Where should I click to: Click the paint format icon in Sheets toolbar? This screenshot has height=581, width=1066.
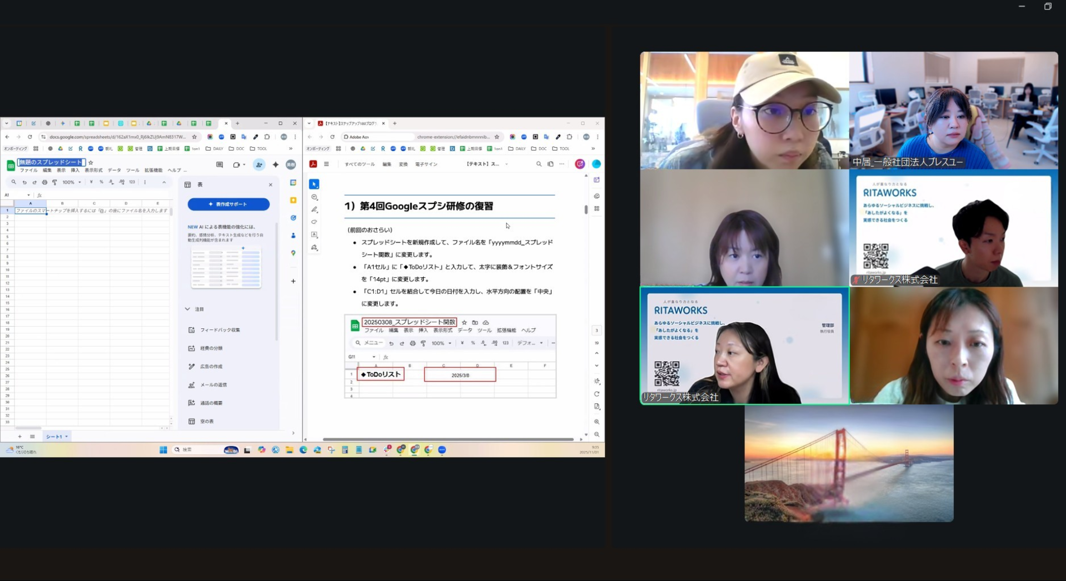pyautogui.click(x=54, y=182)
